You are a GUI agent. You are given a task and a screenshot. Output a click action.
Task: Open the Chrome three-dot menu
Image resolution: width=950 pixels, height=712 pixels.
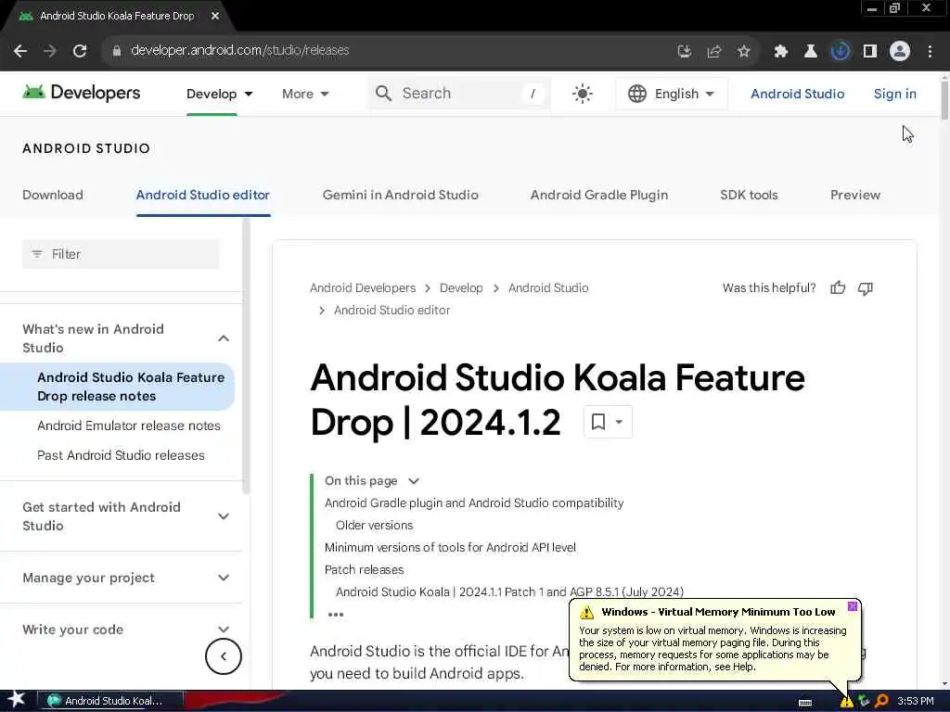(930, 52)
